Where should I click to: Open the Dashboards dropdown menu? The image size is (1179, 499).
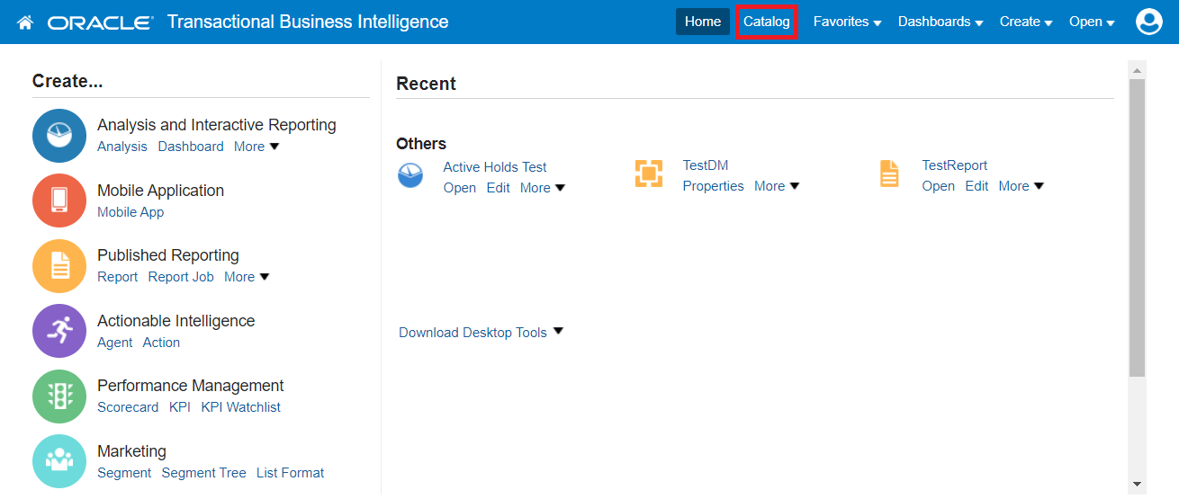[940, 22]
